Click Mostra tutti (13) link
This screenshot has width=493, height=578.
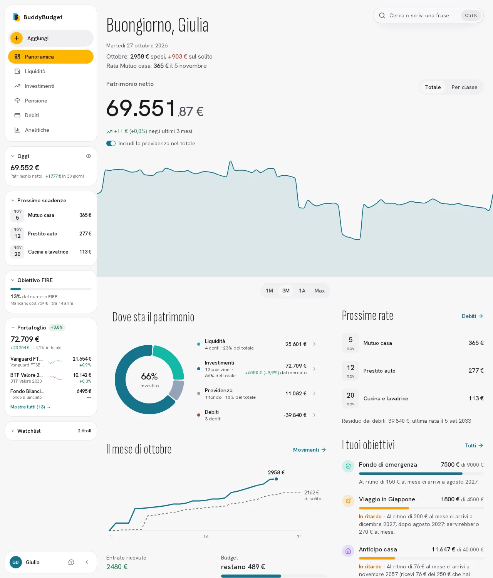click(x=30, y=407)
